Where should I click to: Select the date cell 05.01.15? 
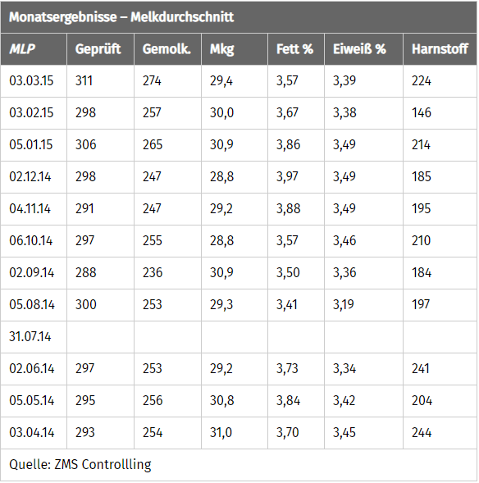31,145
